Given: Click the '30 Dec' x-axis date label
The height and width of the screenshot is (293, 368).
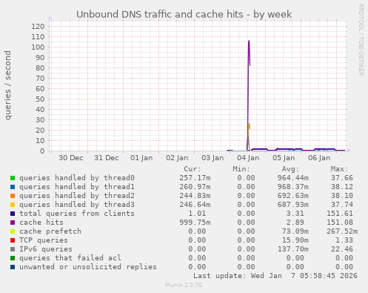Looking at the screenshot, I should pos(71,158).
